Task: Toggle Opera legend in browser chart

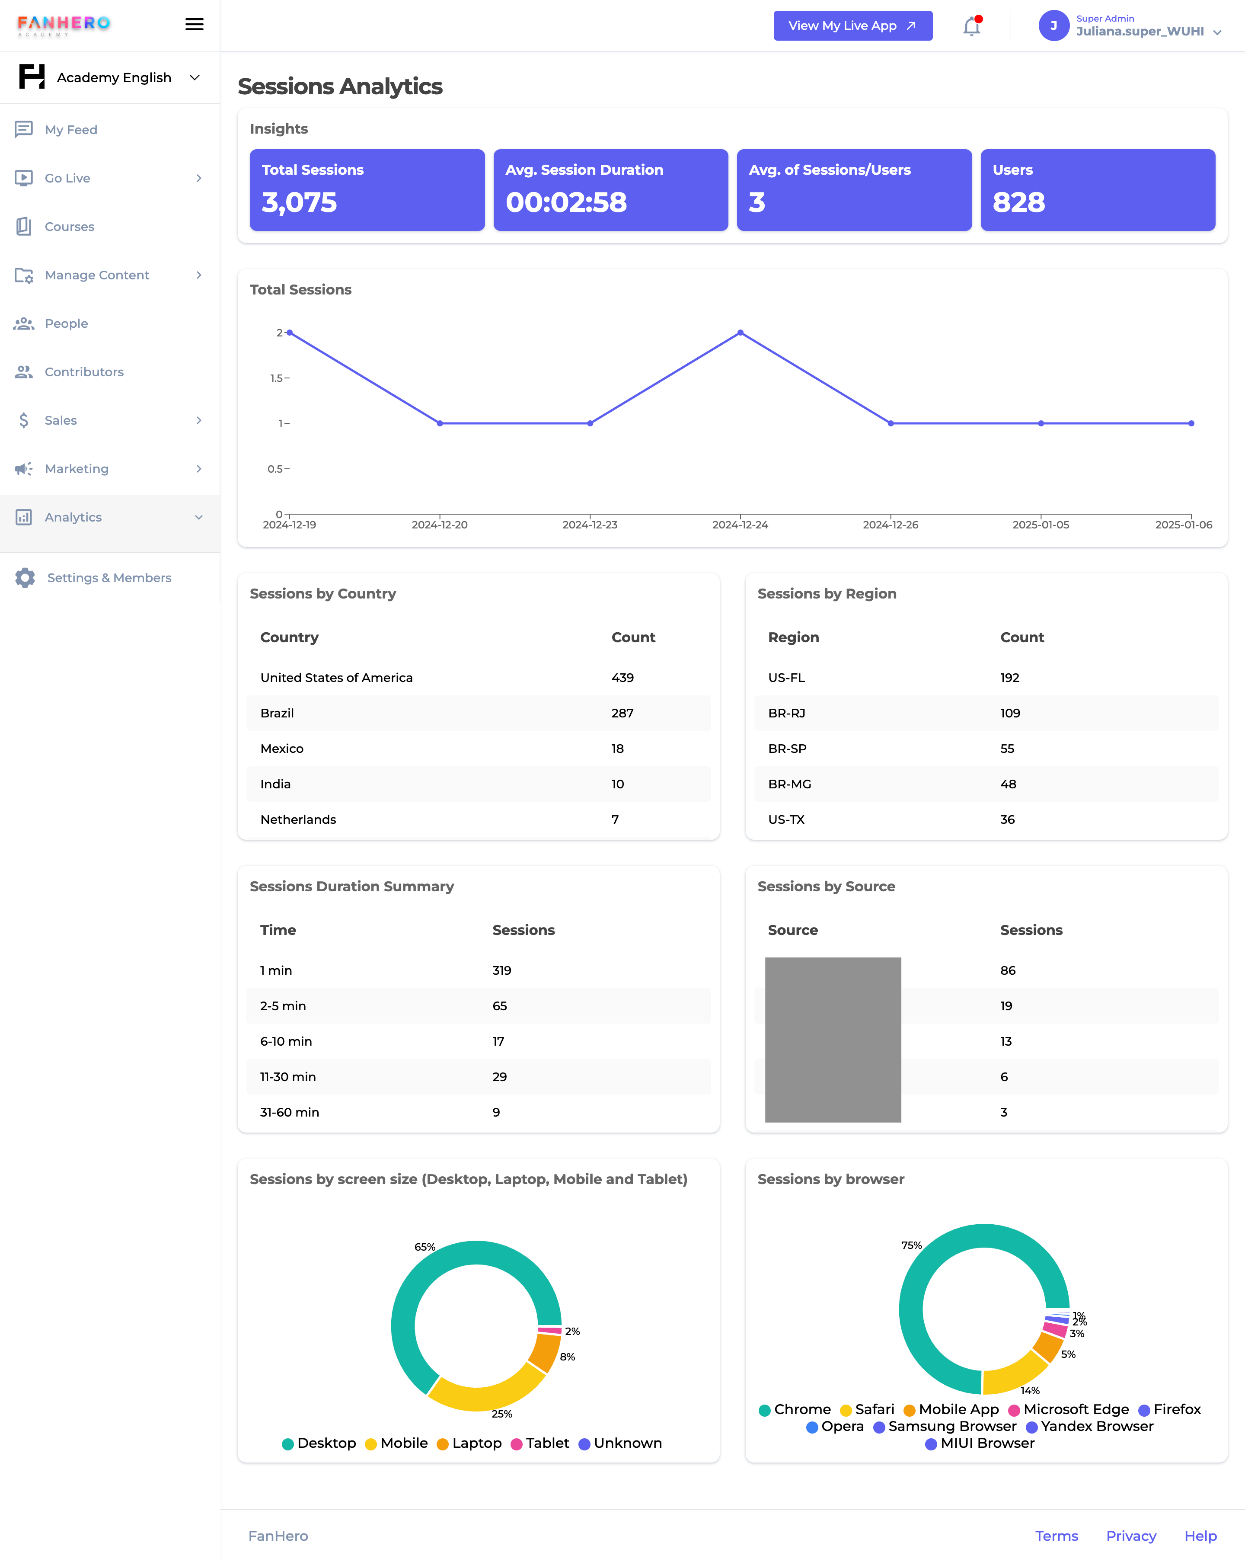Action: 835,1427
